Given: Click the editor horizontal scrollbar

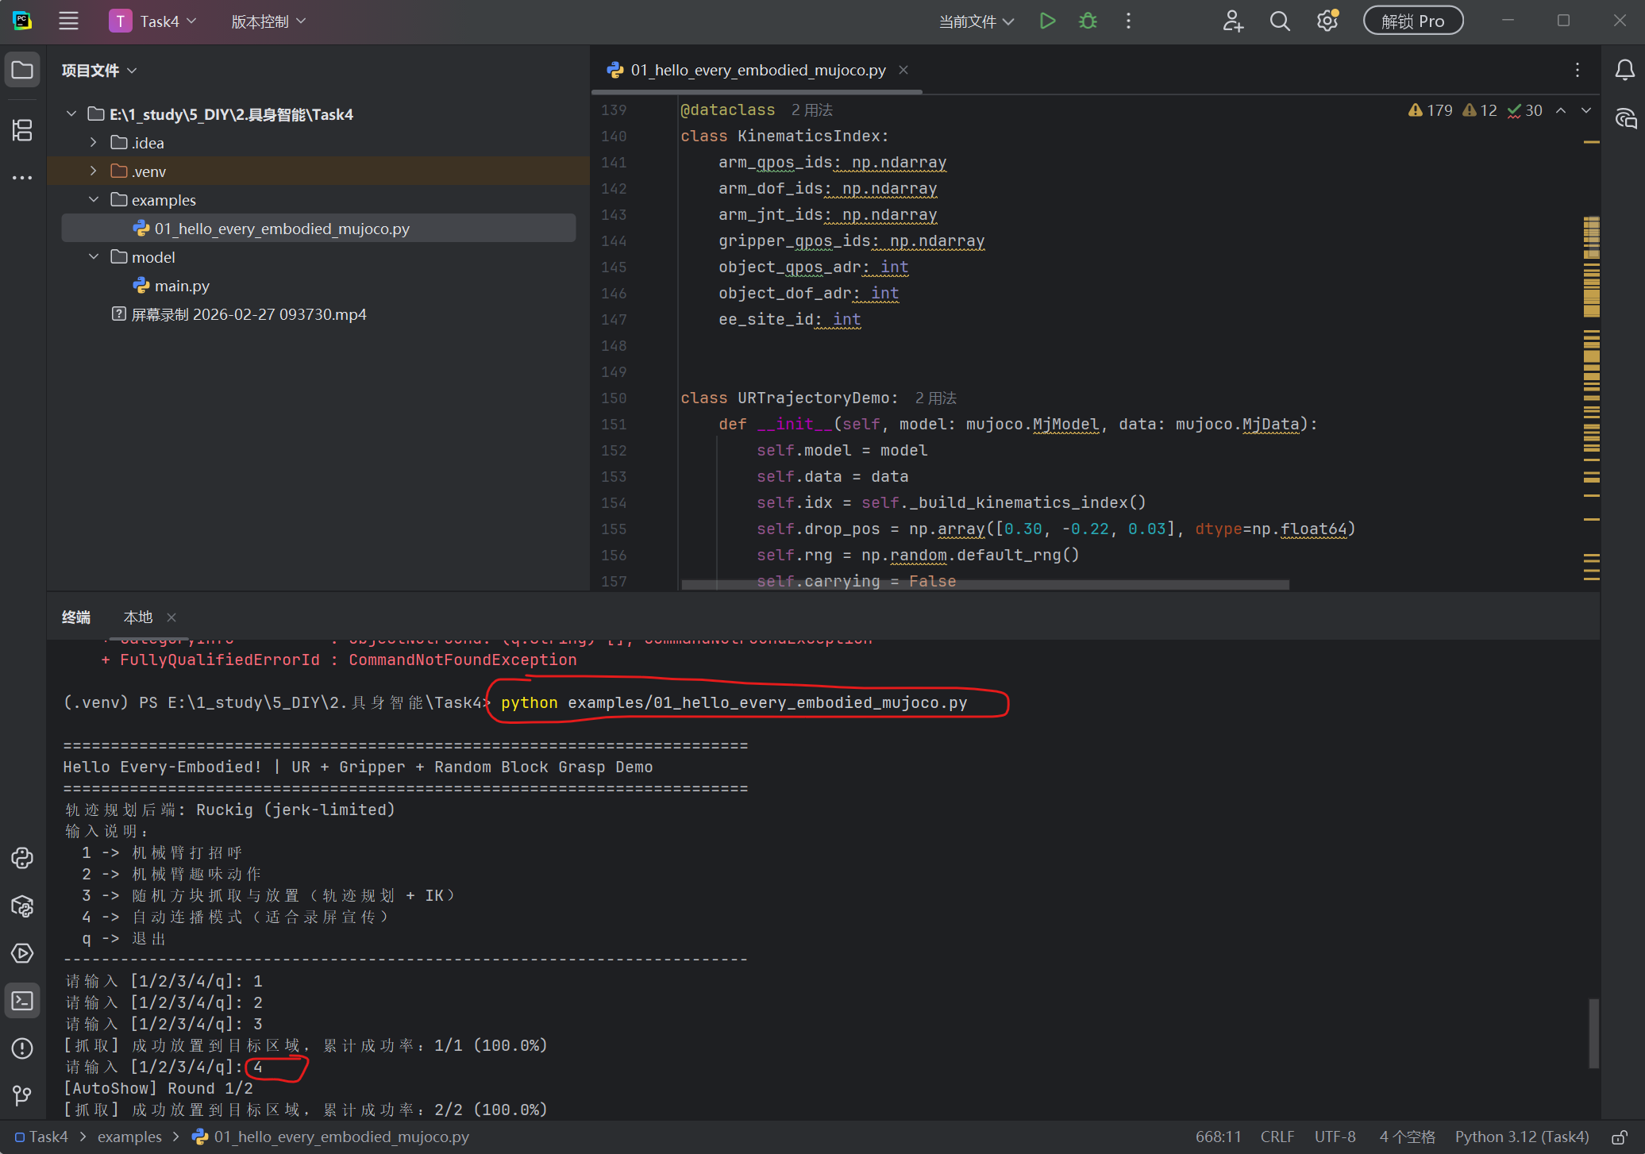Looking at the screenshot, I should [x=984, y=585].
